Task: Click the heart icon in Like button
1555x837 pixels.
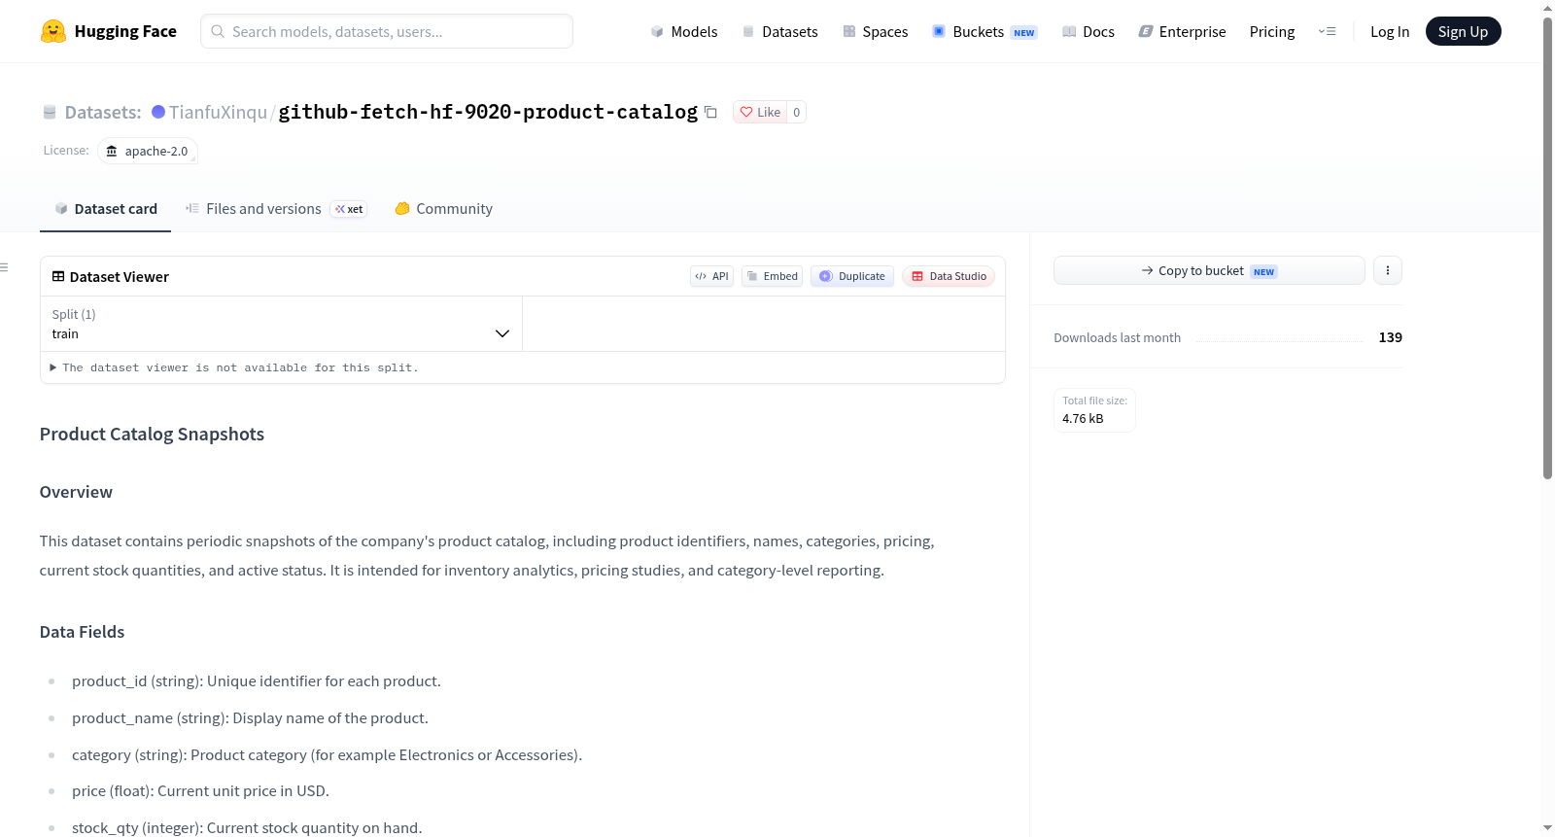Action: 746,112
